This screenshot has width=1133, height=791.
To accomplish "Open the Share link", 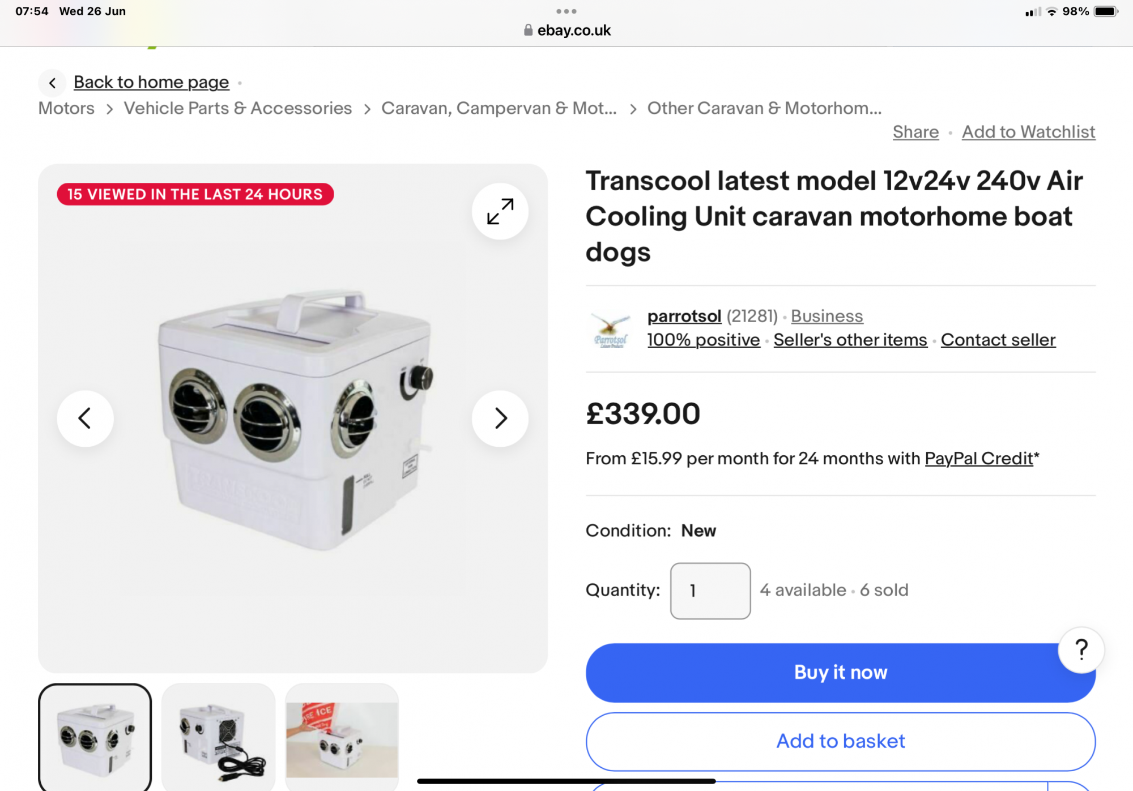I will 915,132.
